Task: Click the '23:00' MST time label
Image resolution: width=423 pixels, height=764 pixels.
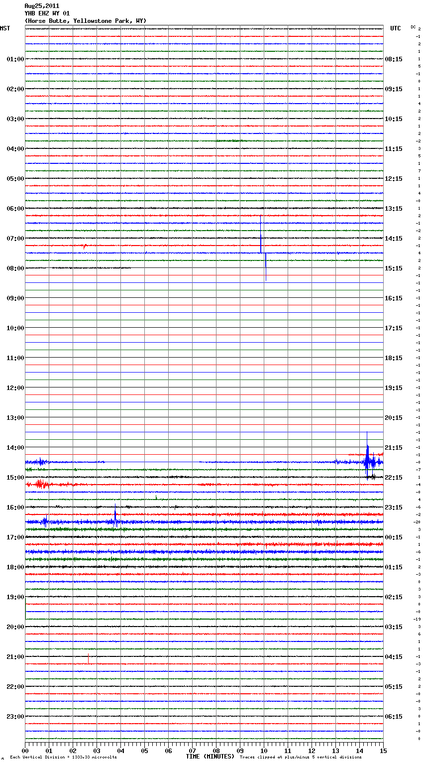Action: [15, 717]
